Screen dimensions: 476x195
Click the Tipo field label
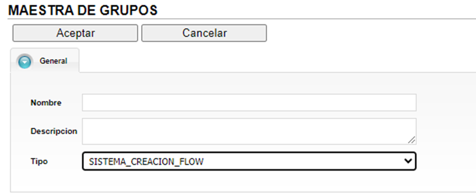(x=39, y=161)
